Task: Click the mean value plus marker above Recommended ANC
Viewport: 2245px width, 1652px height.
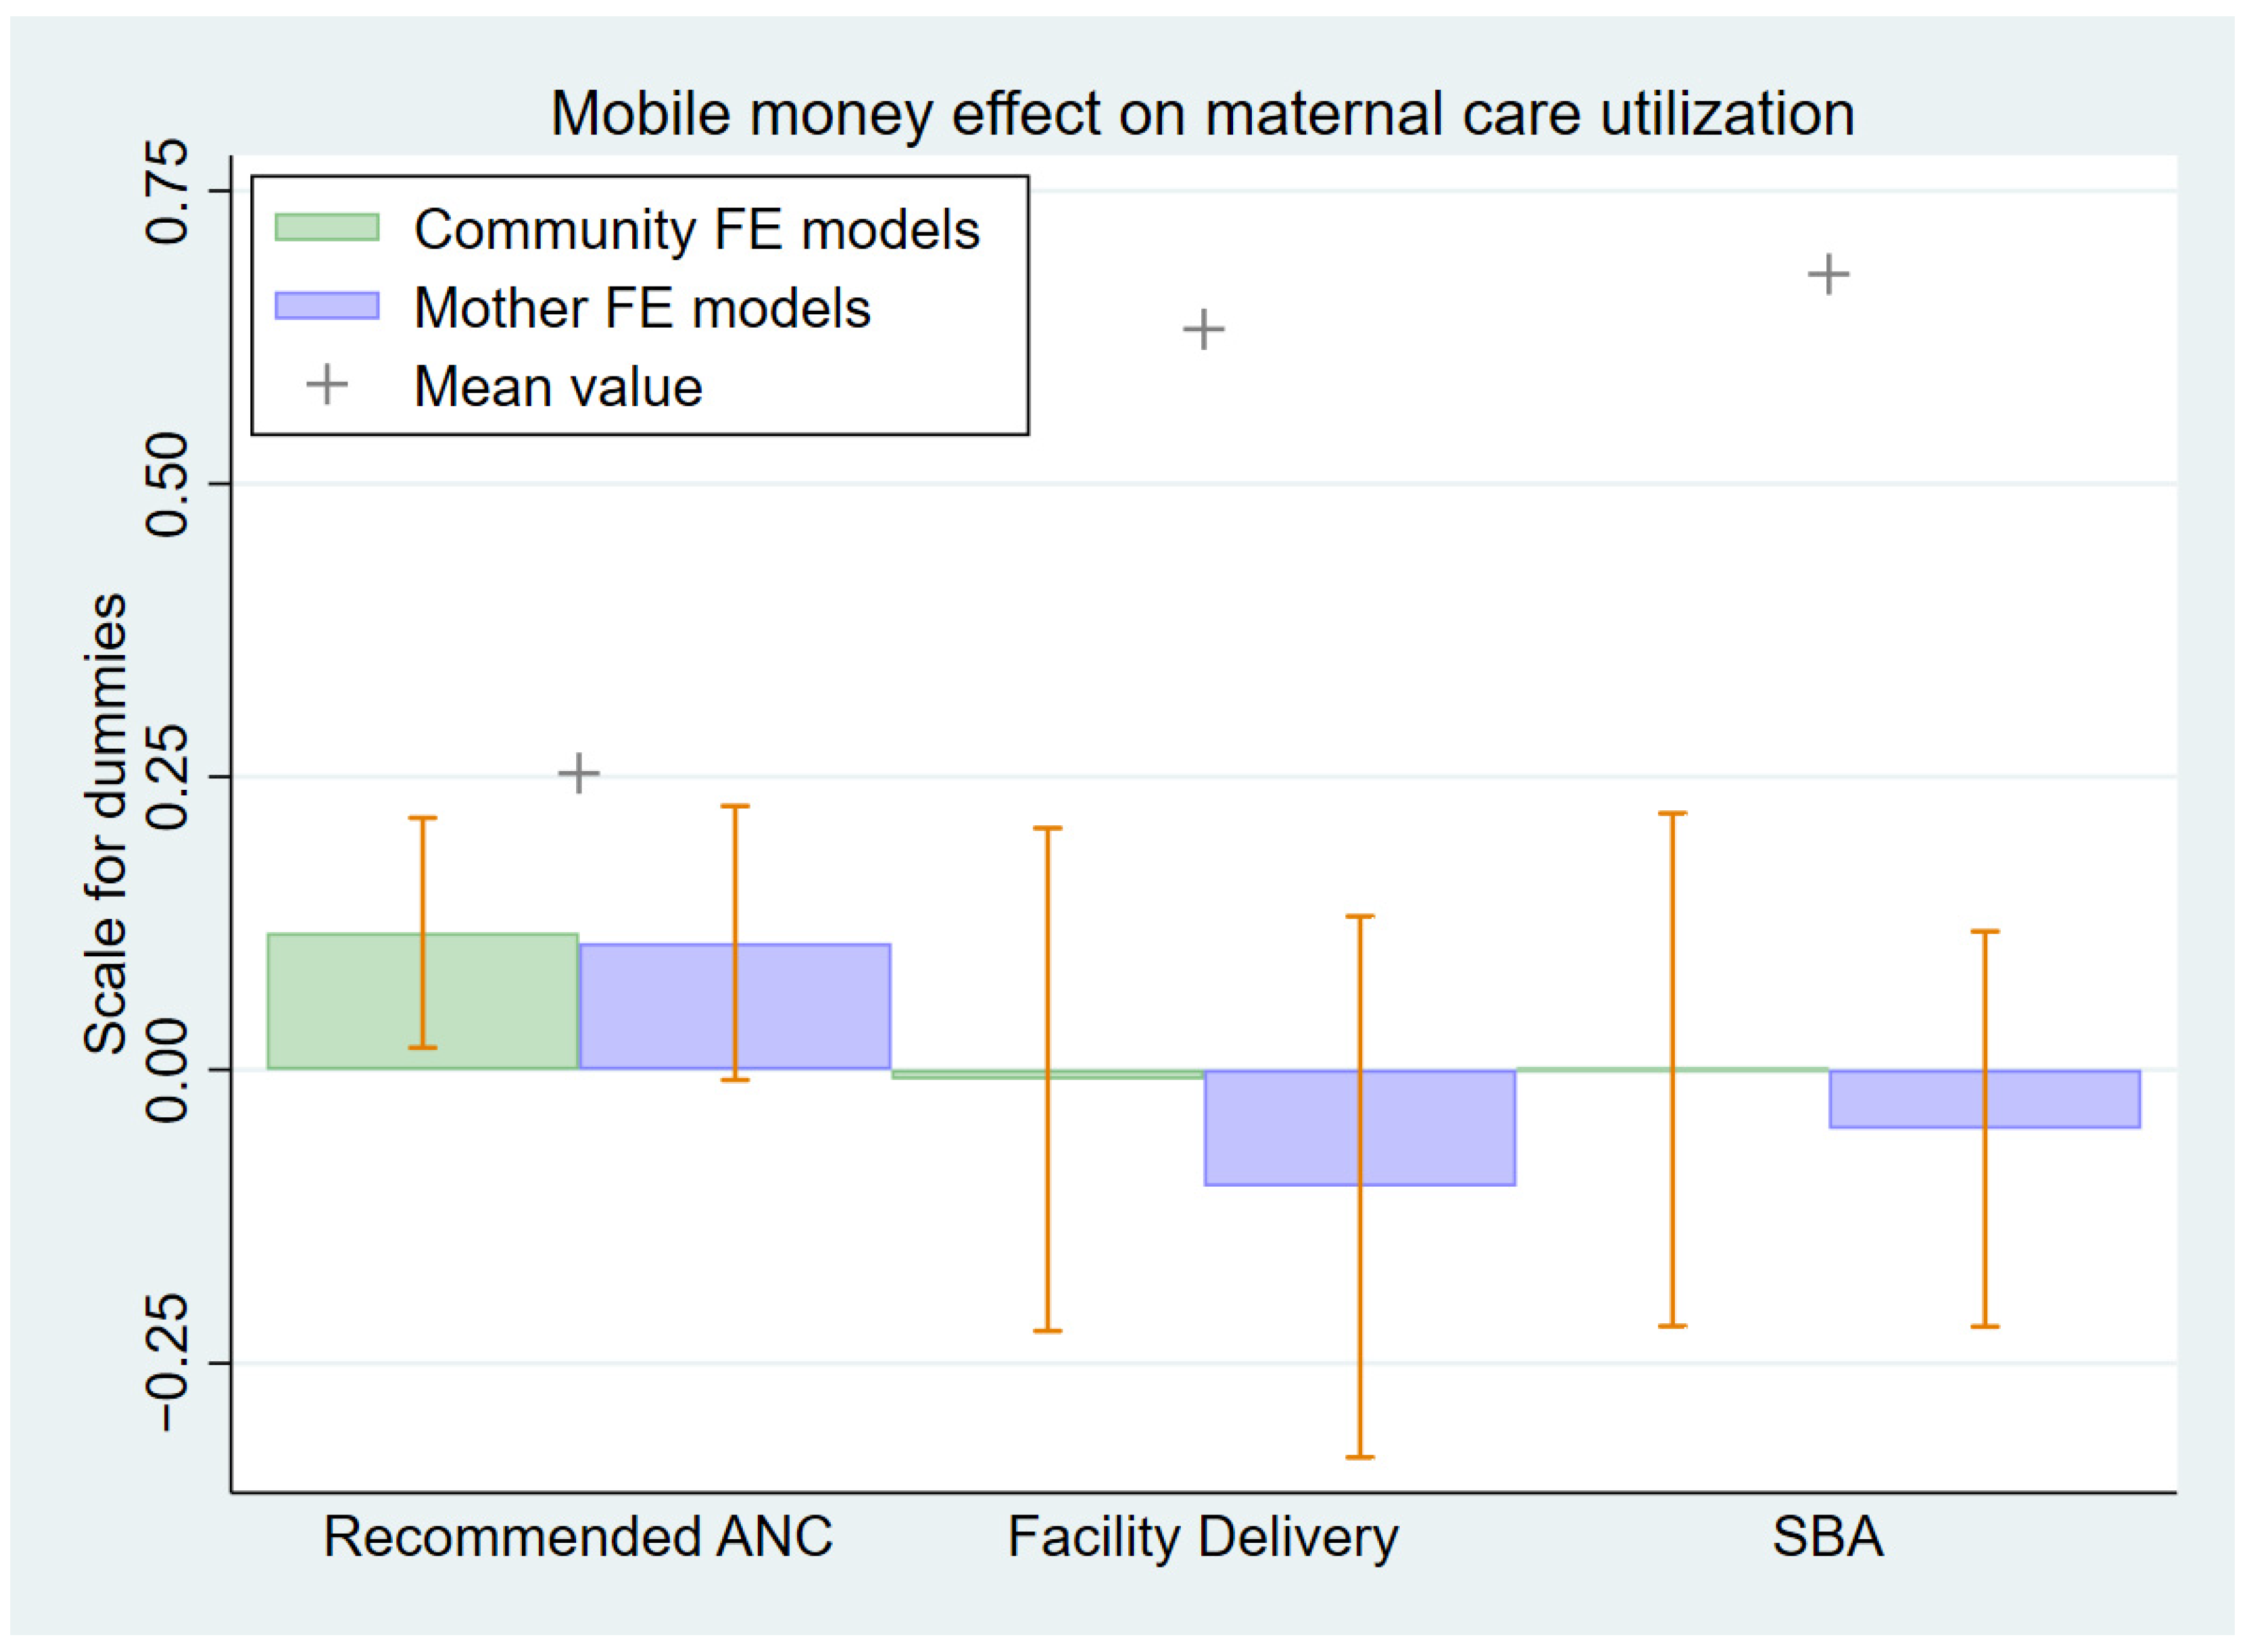Action: coord(578,773)
